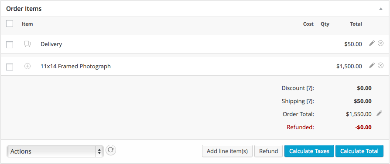
Task: Click the Total column header
Action: (x=356, y=24)
